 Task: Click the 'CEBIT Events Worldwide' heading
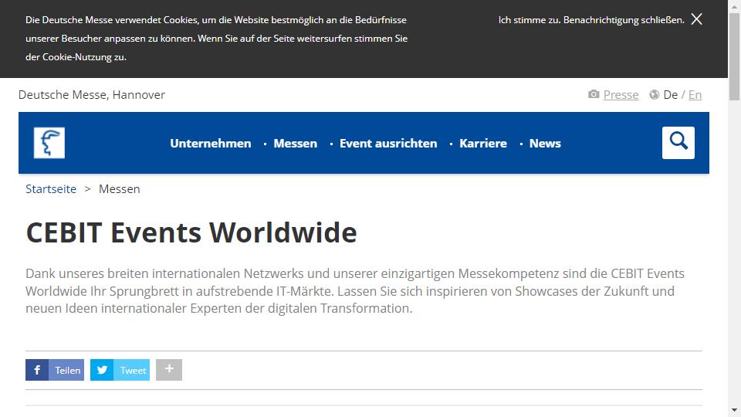coord(191,232)
